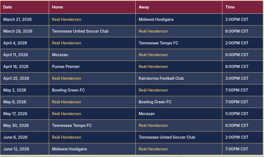Open Reál Henderson link in March 21 row

coord(67,19)
